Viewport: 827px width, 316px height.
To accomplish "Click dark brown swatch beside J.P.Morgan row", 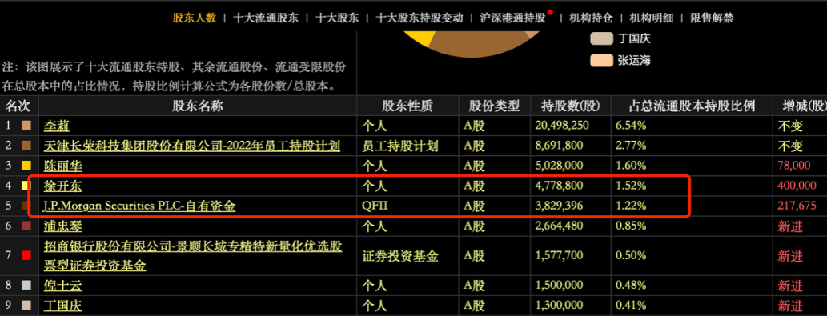I will [26, 206].
